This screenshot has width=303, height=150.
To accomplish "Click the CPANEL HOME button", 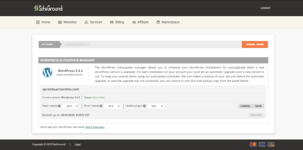I will tap(255, 44).
